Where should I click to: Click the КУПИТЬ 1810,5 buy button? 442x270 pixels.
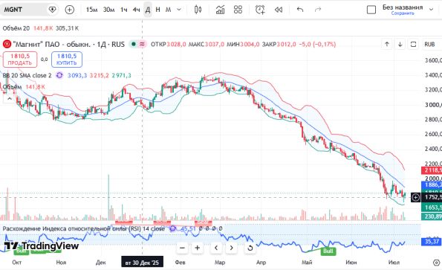[67, 60]
